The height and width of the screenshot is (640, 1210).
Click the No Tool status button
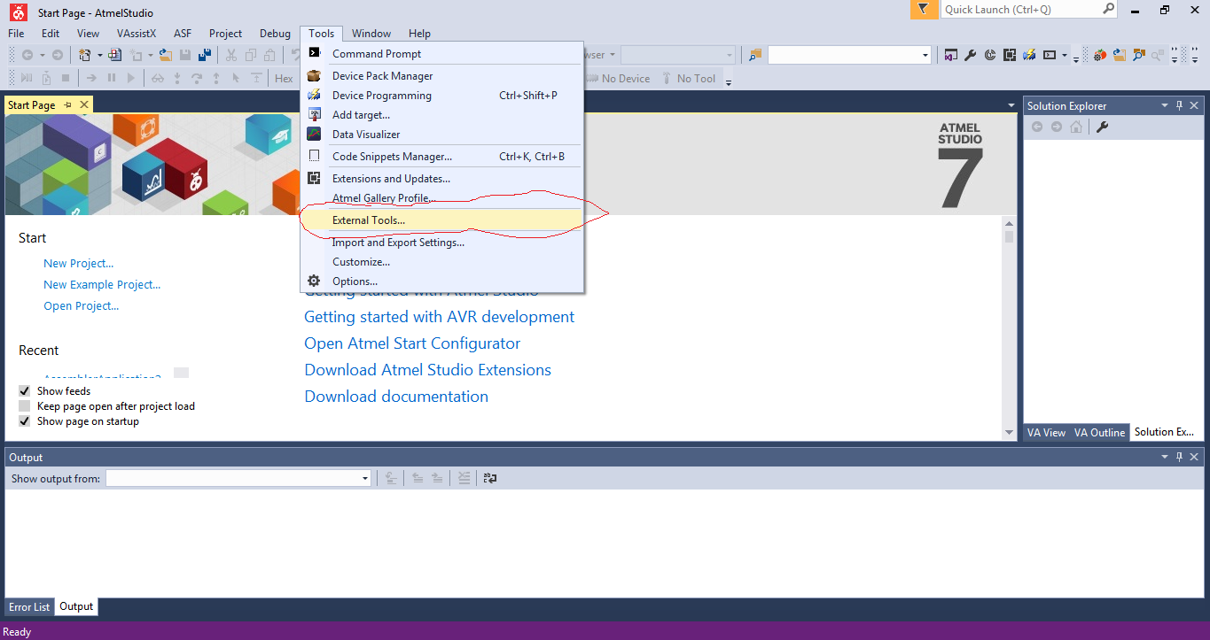click(690, 78)
